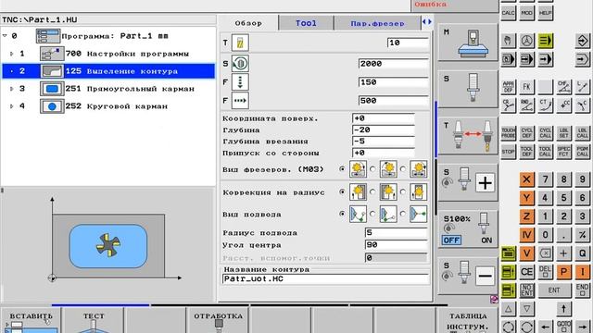Expand tree node 3 rectangular pocket
This screenshot has height=333, width=593.
(x=12, y=89)
